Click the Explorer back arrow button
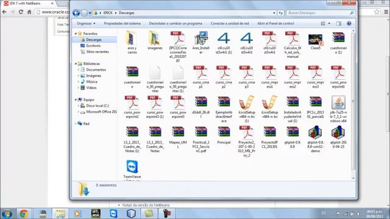The height and width of the screenshot is (219, 390). [76, 13]
